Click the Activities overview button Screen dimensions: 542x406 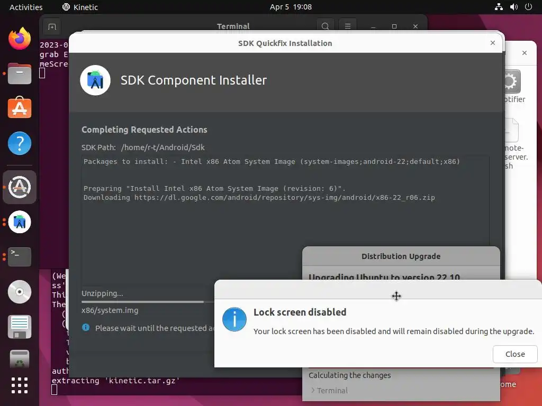coord(26,7)
